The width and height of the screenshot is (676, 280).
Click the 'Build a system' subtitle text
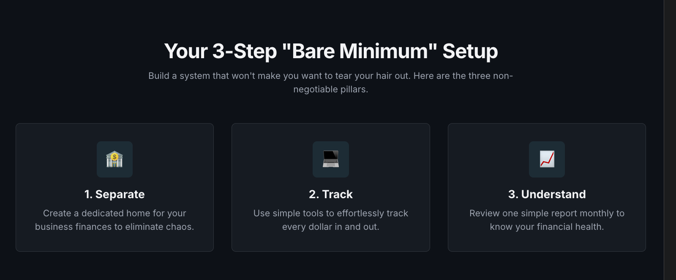[x=331, y=83]
